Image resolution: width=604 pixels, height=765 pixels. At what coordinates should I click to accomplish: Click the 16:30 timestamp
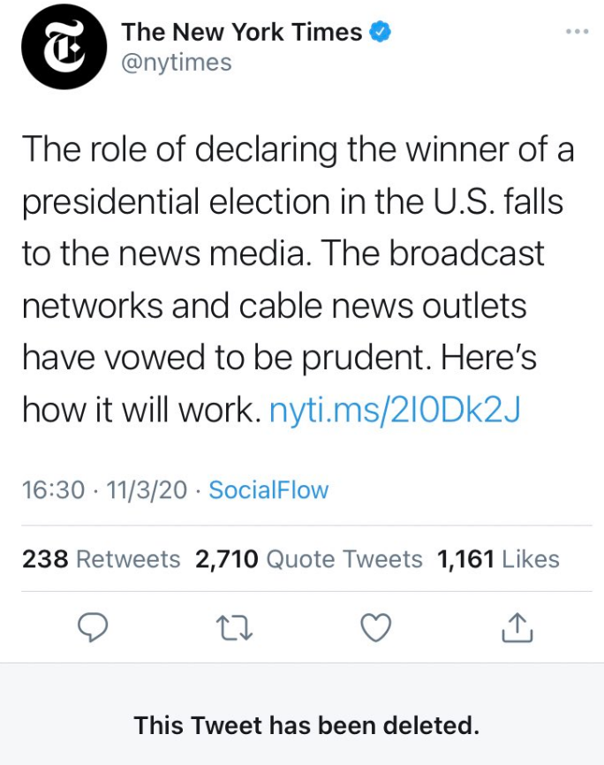[x=53, y=490]
